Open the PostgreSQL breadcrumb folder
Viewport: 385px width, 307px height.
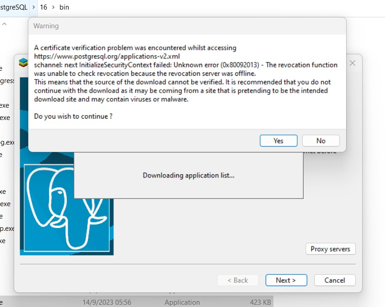coord(14,7)
